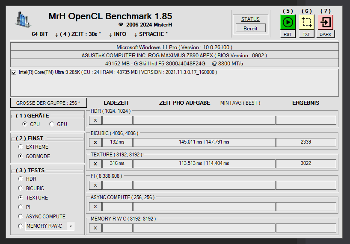The width and height of the screenshot is (350, 244).
Task: Click the X button in the HDR row
Action: 95,121
